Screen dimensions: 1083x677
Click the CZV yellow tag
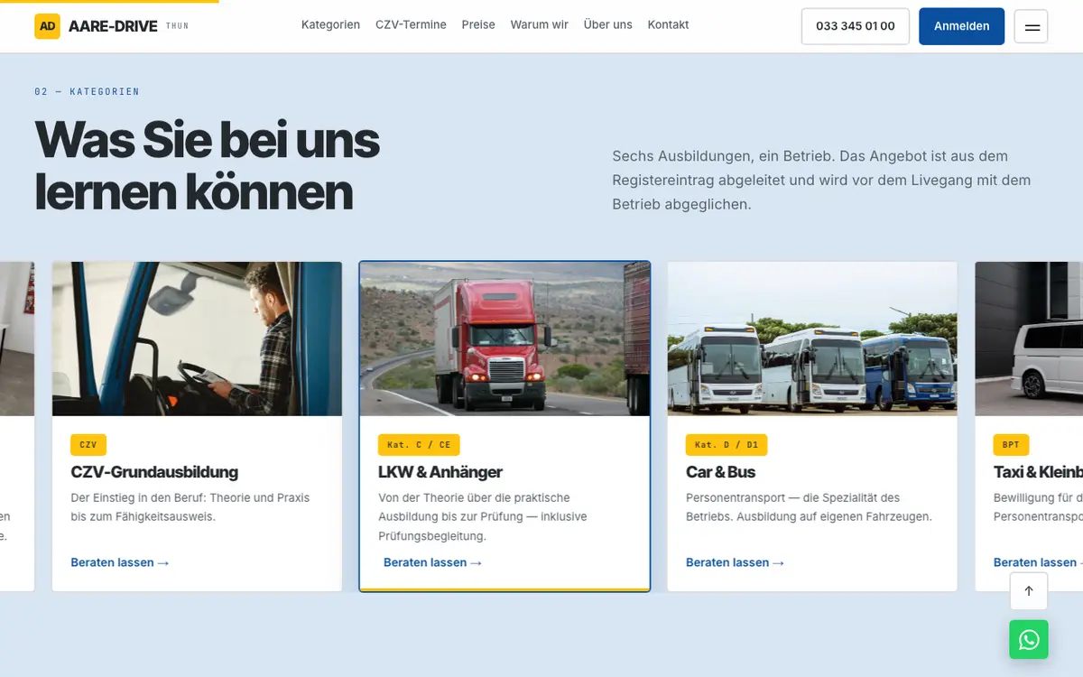[x=88, y=445]
